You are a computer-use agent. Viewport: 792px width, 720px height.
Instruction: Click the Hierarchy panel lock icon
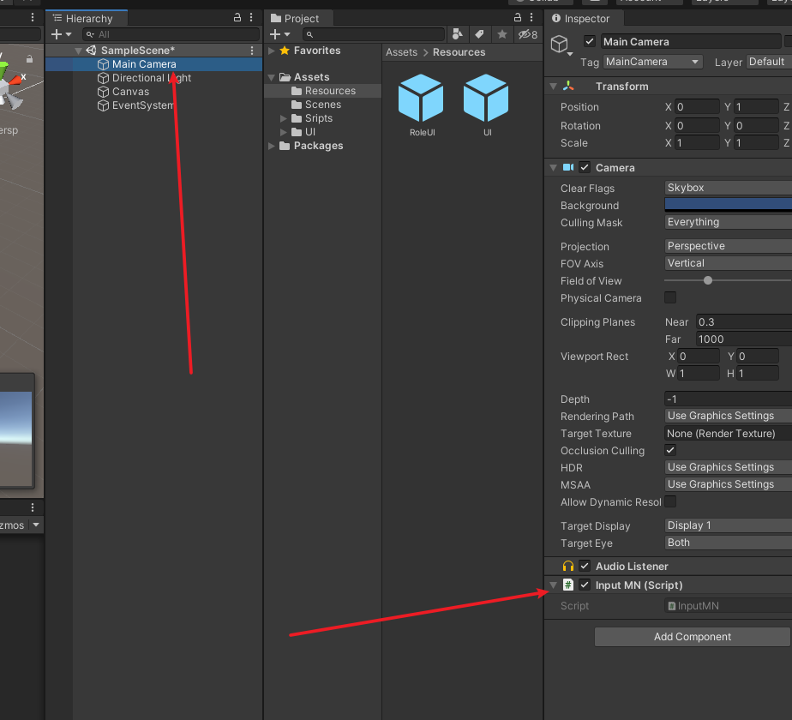[237, 18]
